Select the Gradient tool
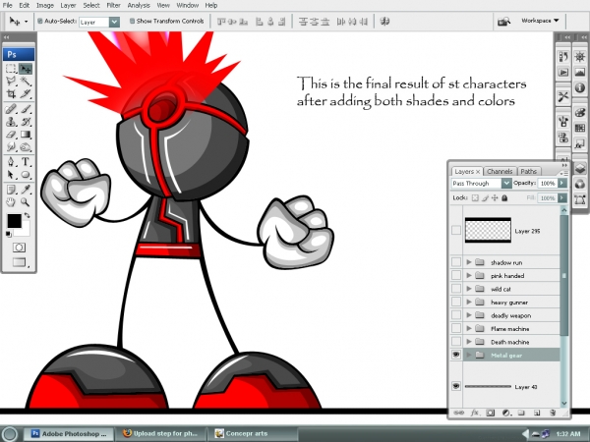 [26, 134]
